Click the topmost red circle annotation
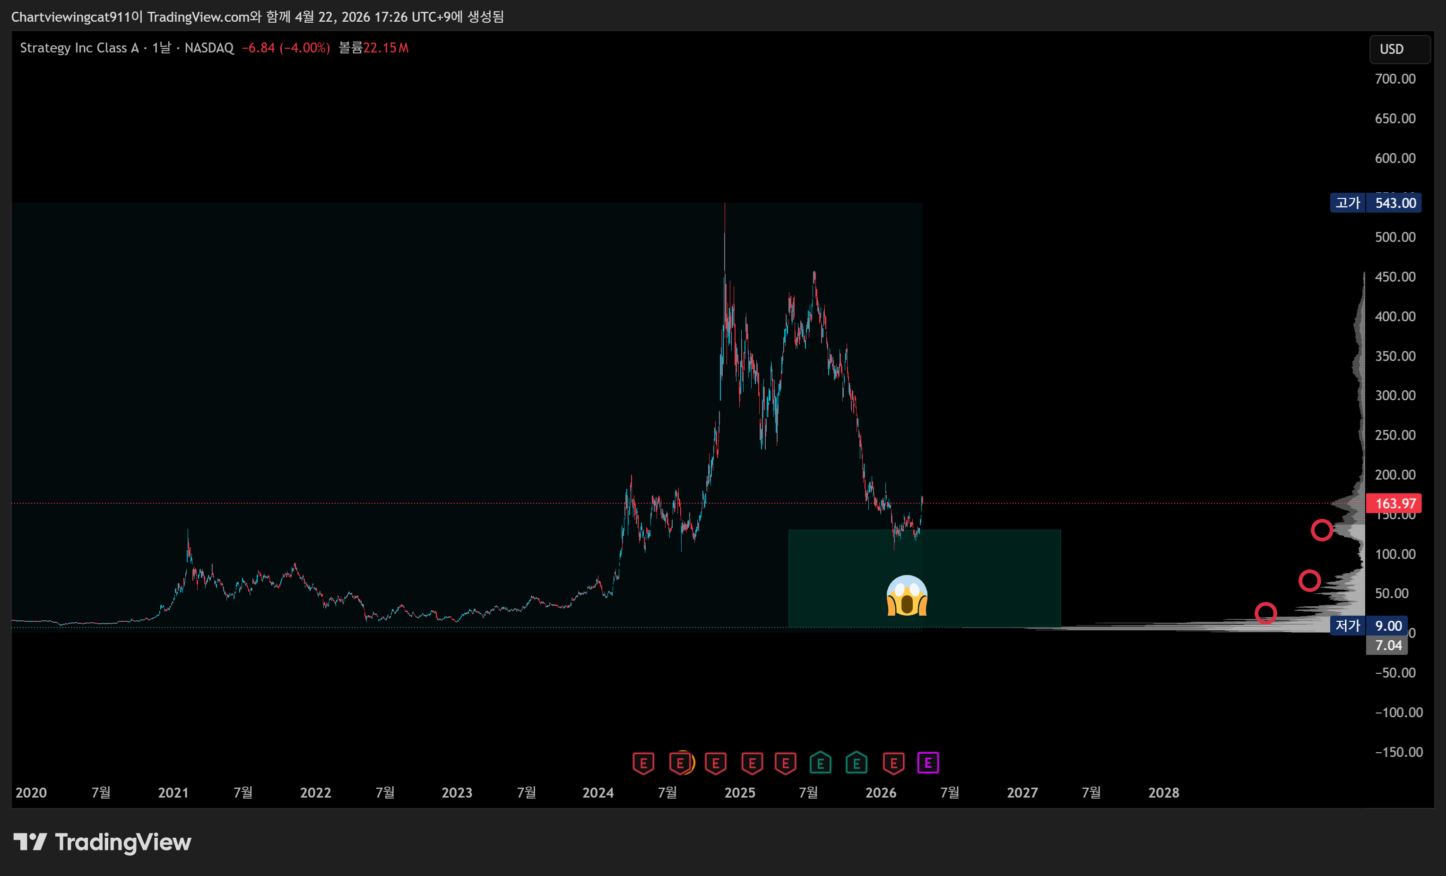Screen dimensions: 1446x876 (1322, 531)
